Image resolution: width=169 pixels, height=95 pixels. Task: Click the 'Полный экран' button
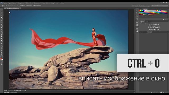tap(37, 6)
